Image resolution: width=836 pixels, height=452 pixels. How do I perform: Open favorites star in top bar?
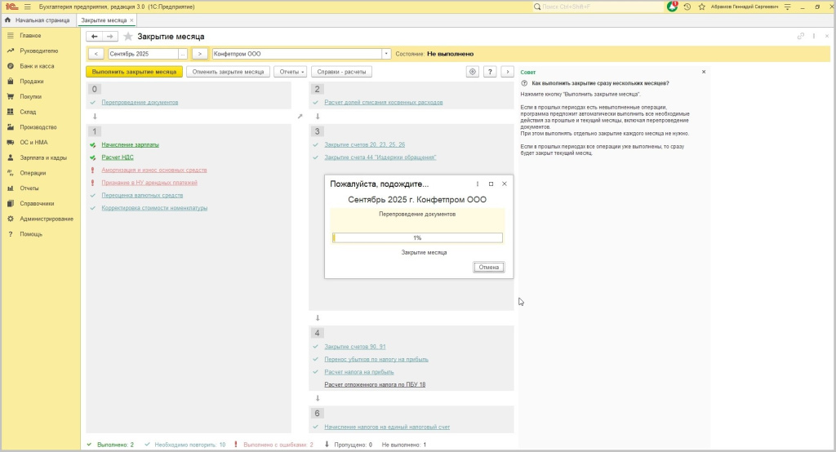(701, 7)
